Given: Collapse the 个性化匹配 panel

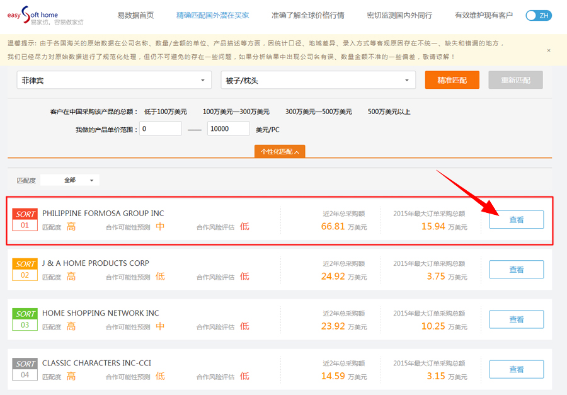Looking at the screenshot, I should [x=280, y=152].
